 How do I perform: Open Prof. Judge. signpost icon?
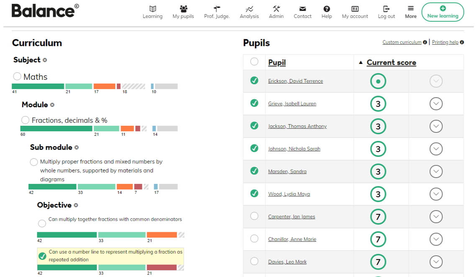[217, 9]
